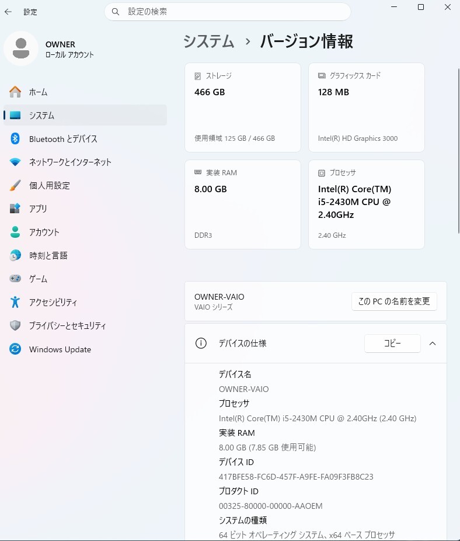Open Bluetooth とデバイス settings
The image size is (460, 541).
(x=85, y=138)
